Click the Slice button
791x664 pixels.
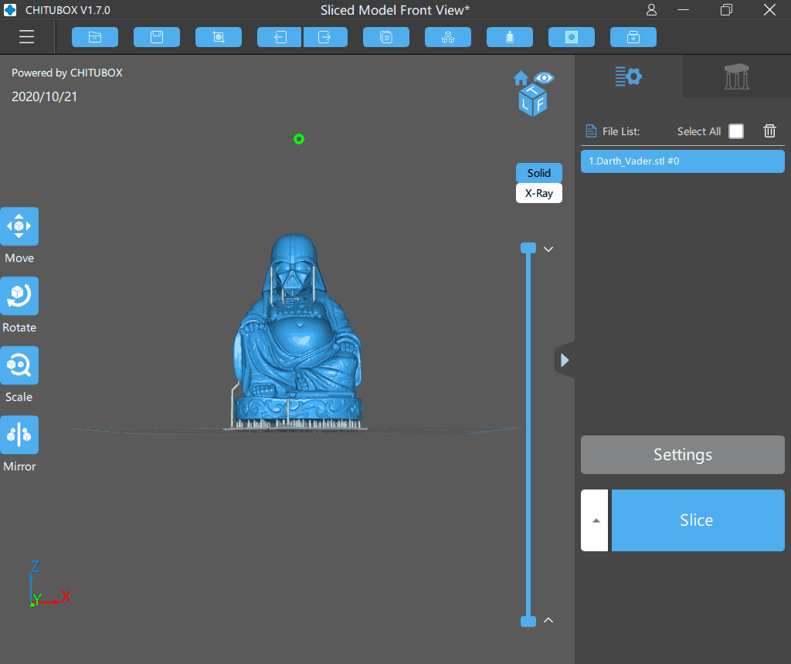(698, 520)
